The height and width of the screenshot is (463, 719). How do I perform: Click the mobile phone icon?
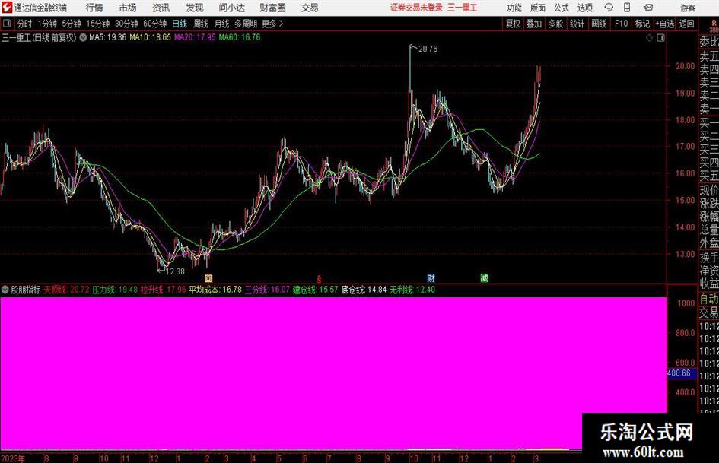tap(627, 8)
